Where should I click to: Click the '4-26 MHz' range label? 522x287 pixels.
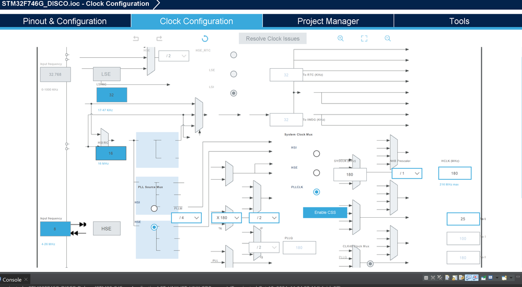(x=48, y=244)
